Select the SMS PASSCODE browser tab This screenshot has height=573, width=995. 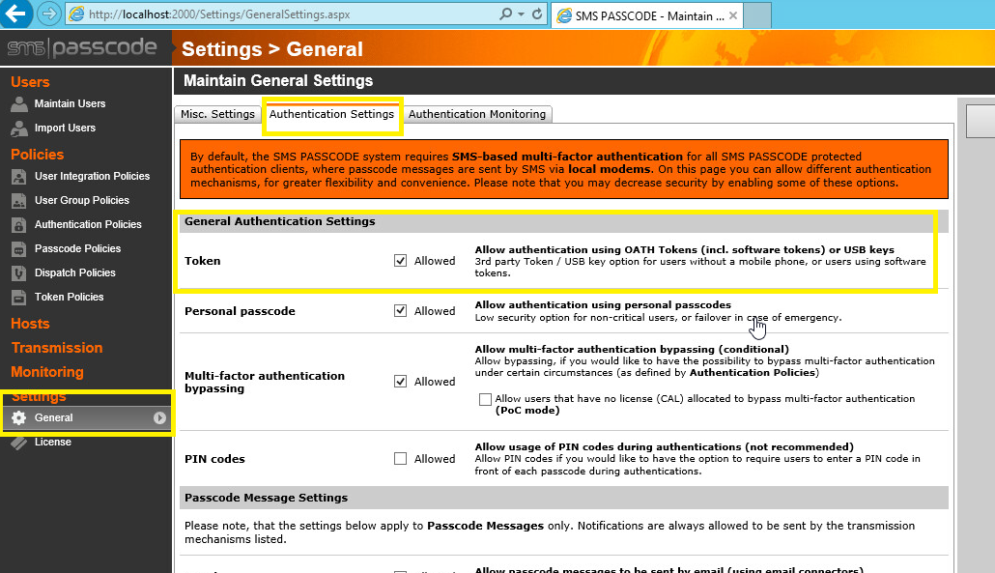646,15
